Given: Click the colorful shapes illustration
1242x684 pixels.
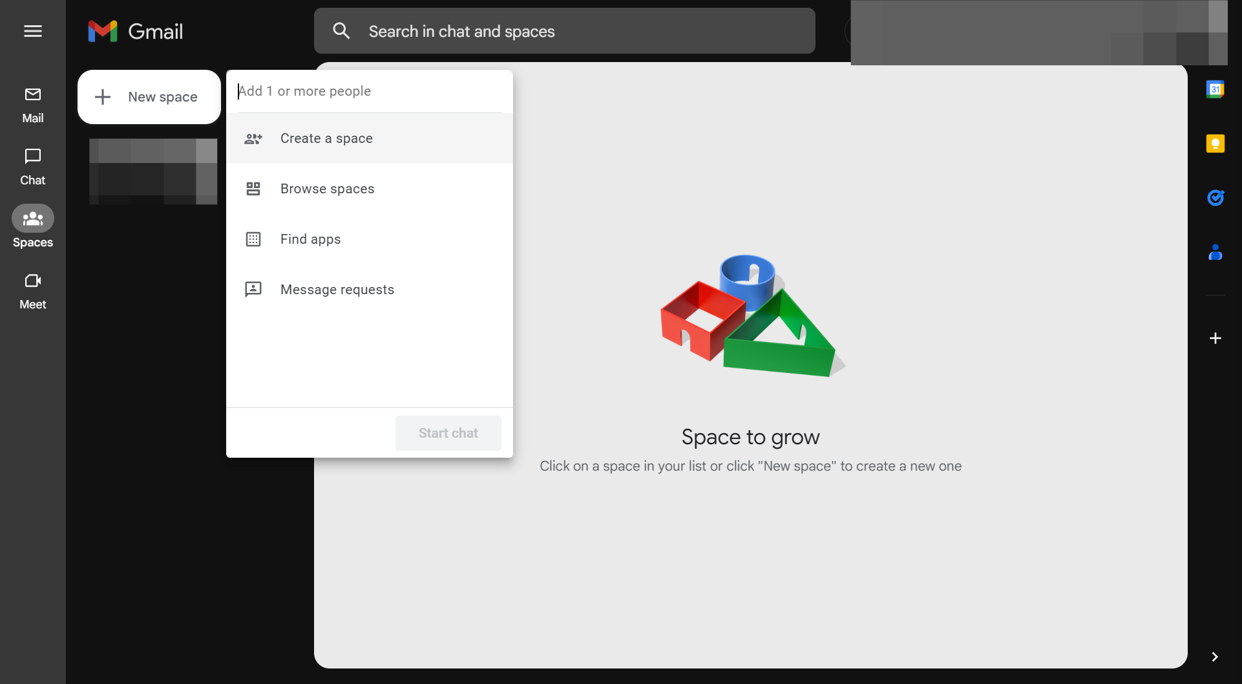Looking at the screenshot, I should (x=753, y=315).
